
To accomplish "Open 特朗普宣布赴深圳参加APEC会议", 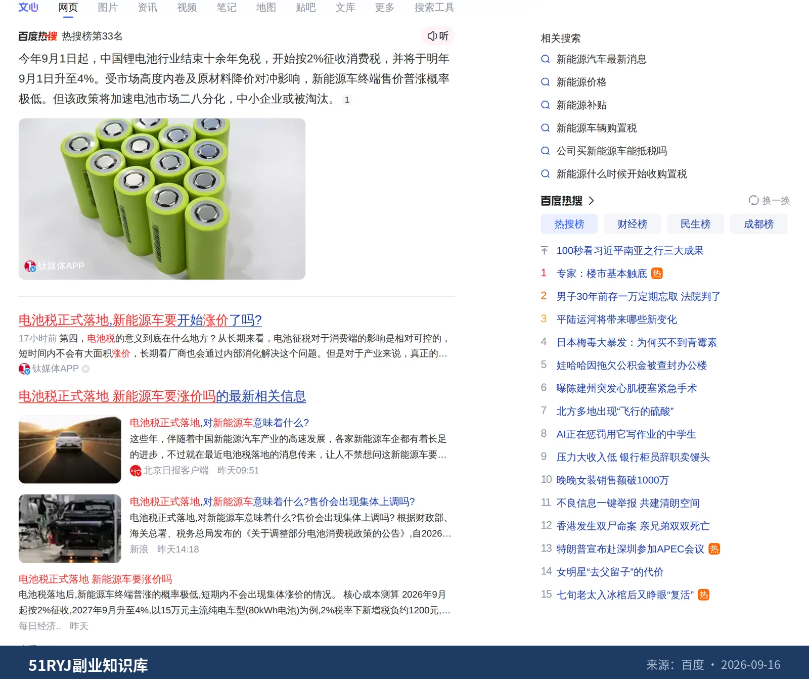I will (631, 549).
